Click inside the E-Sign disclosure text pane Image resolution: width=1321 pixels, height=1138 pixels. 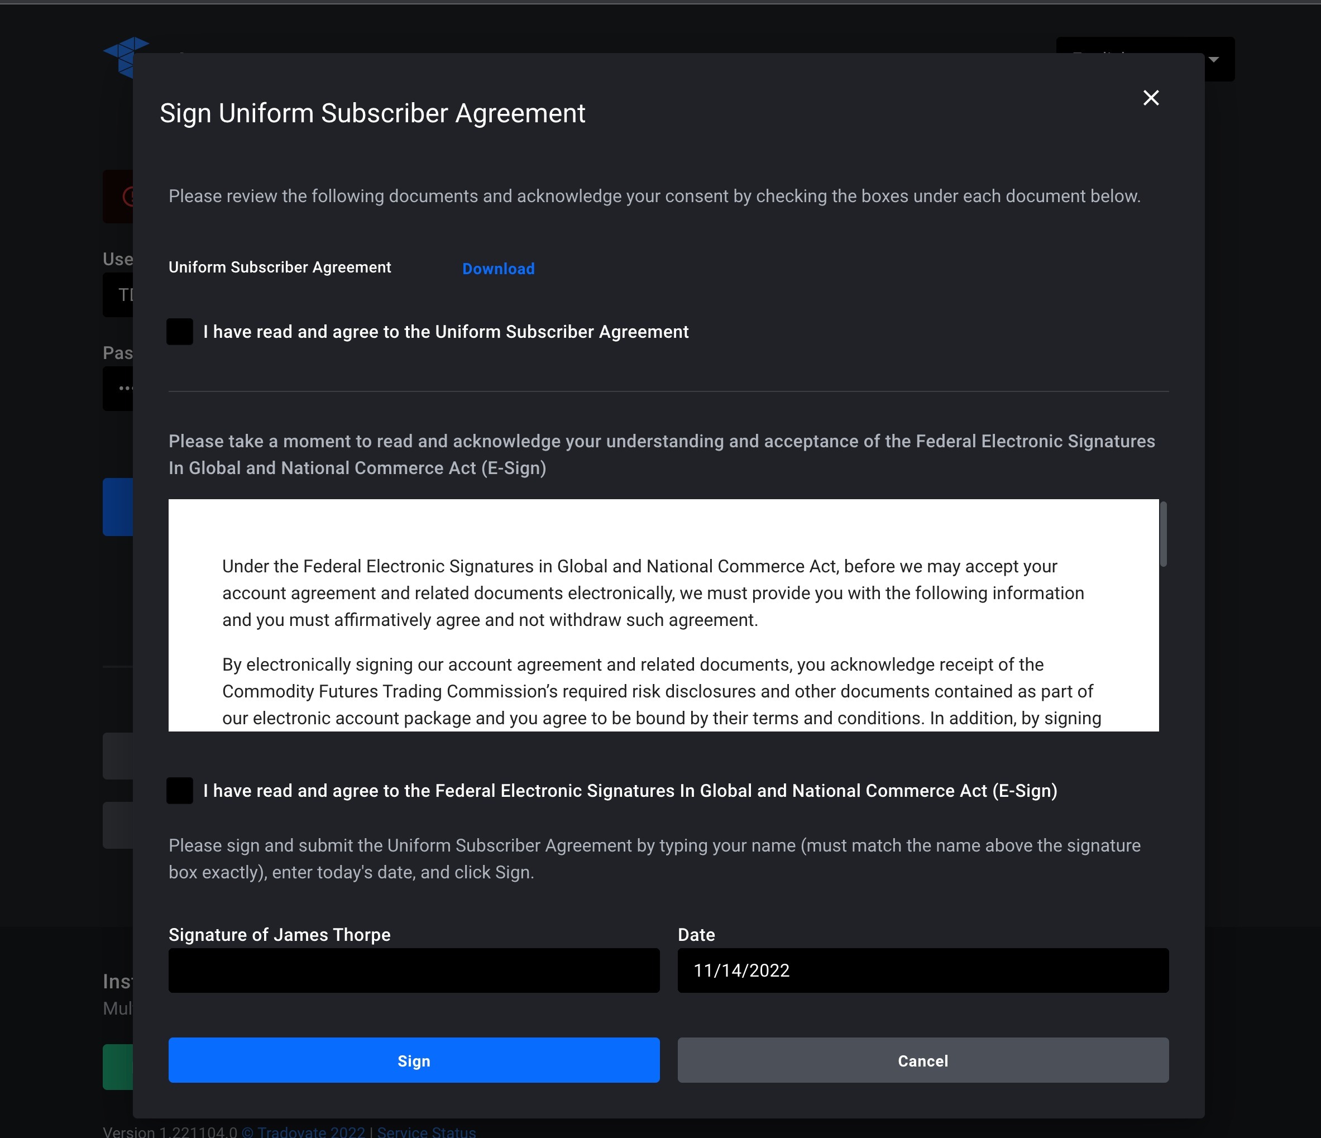tap(663, 615)
